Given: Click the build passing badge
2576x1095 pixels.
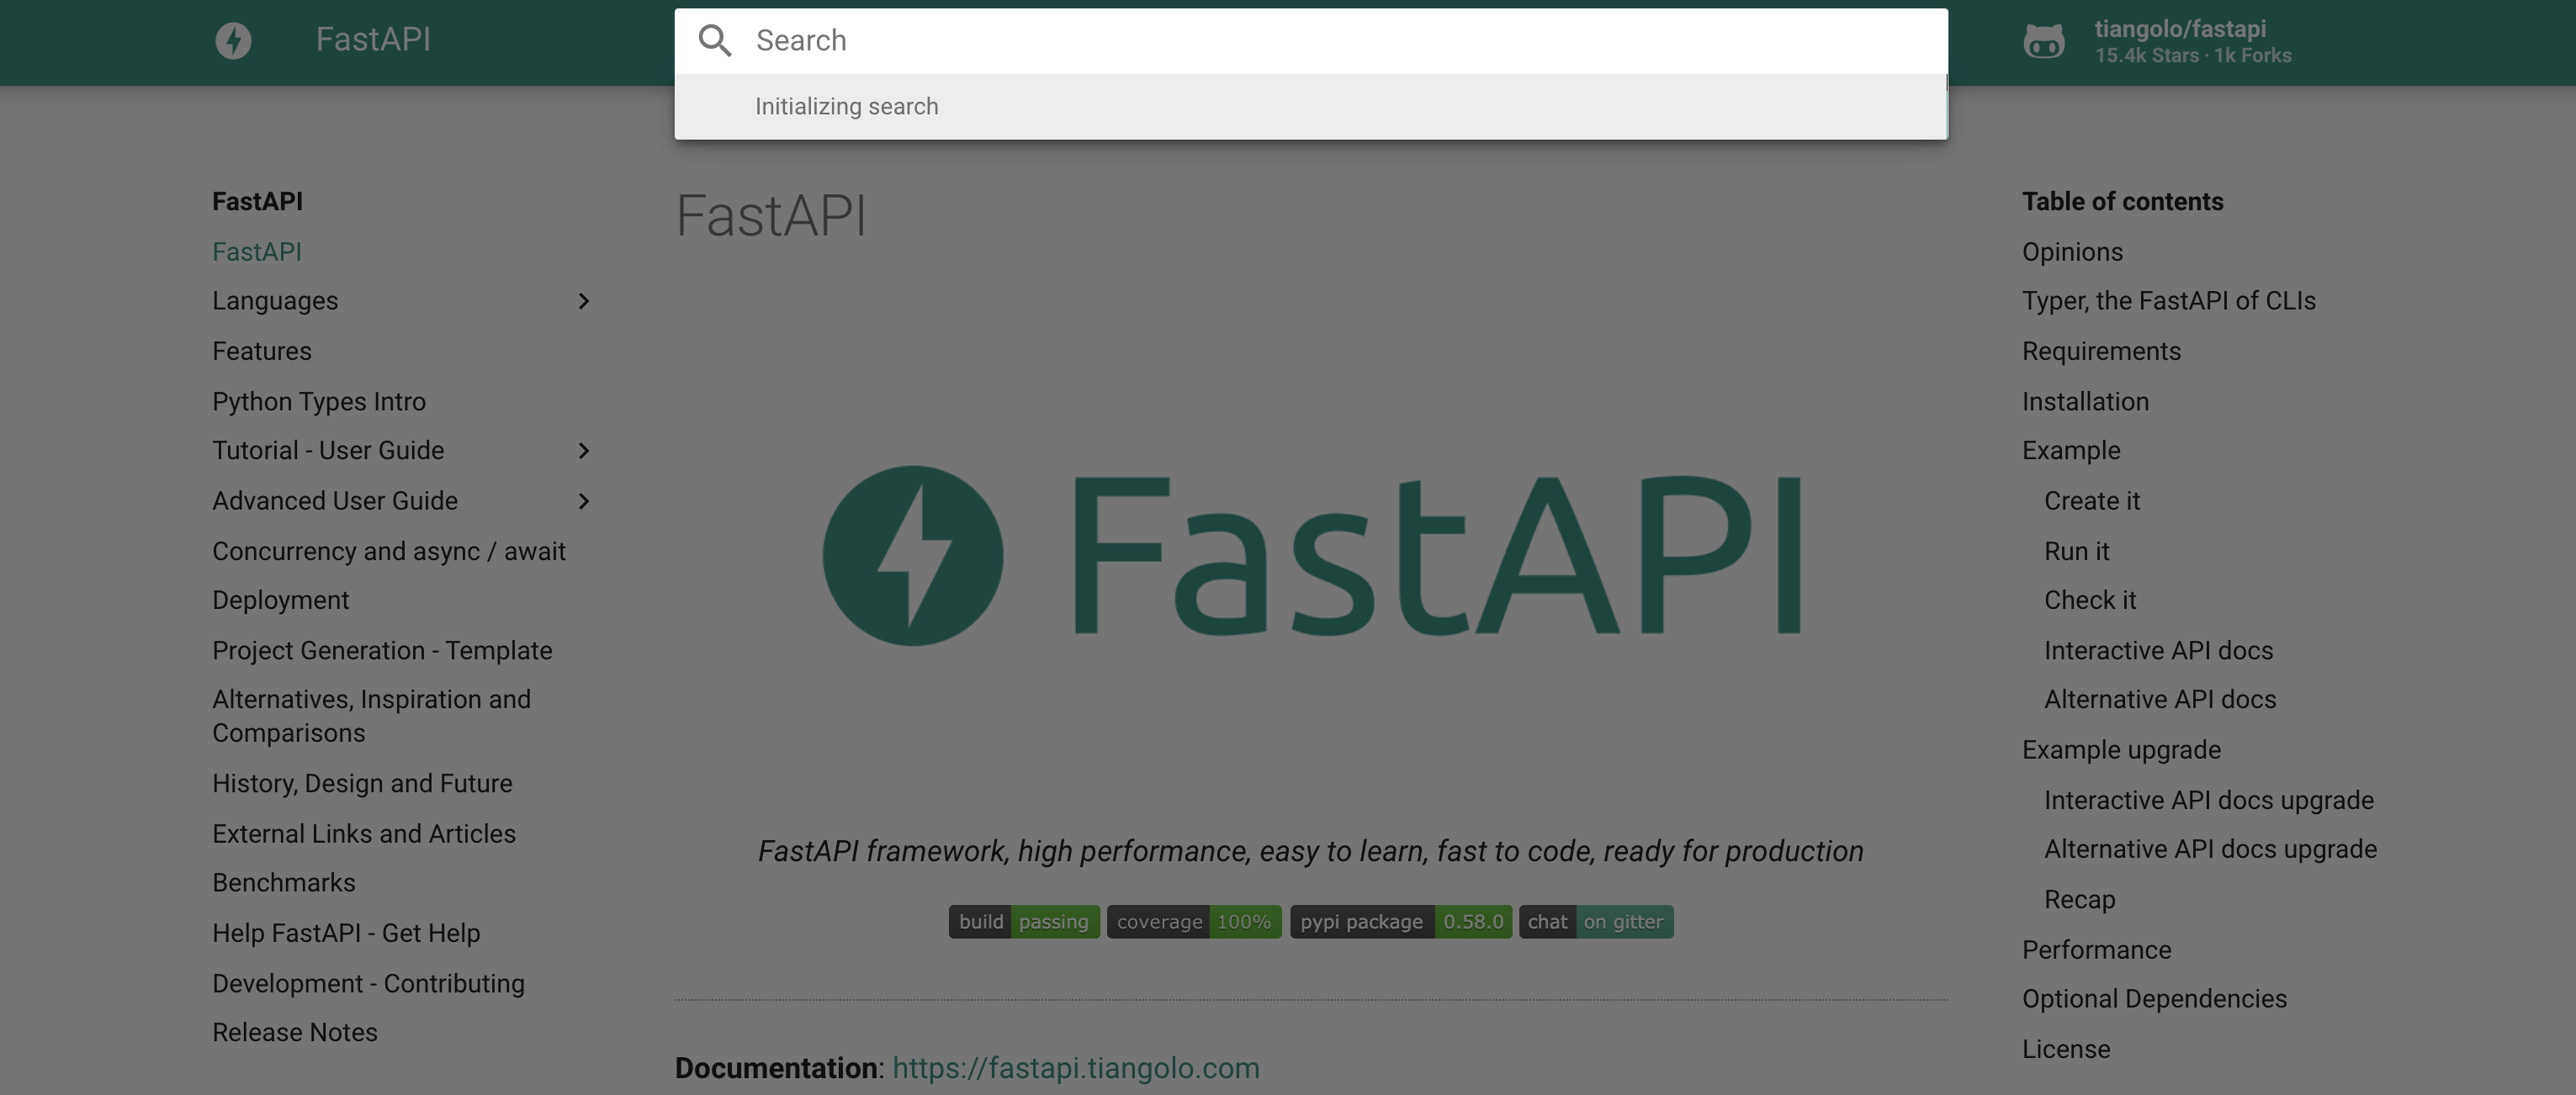Looking at the screenshot, I should tap(1022, 921).
